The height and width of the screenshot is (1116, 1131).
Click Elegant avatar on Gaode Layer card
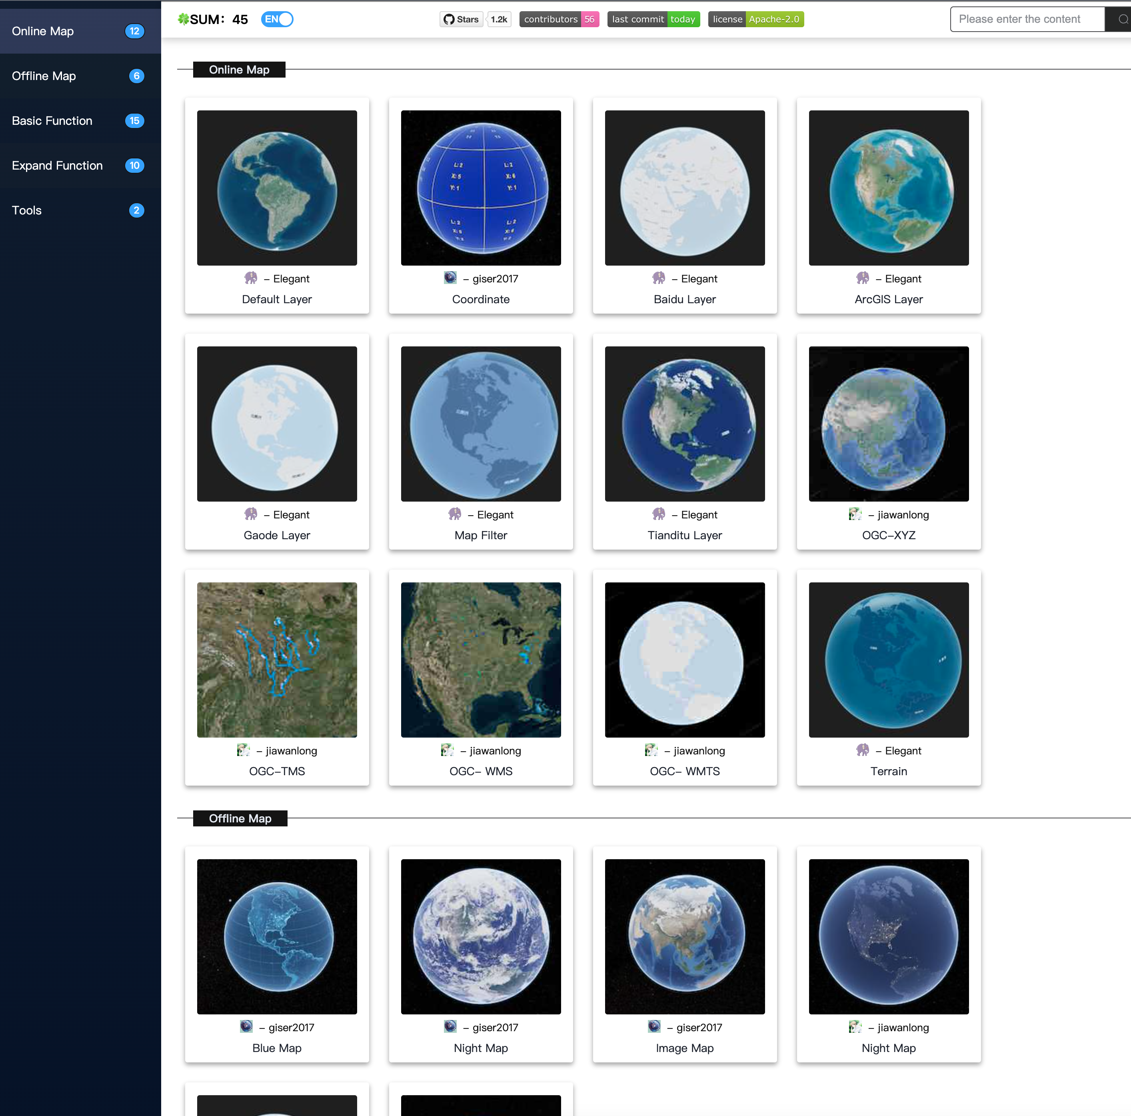(250, 514)
